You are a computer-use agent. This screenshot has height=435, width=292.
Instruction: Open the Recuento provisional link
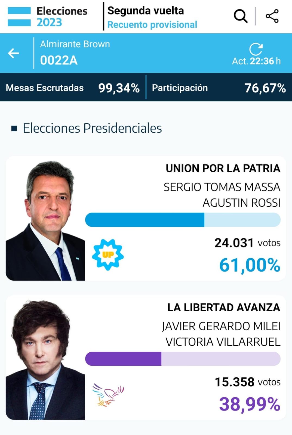152,24
